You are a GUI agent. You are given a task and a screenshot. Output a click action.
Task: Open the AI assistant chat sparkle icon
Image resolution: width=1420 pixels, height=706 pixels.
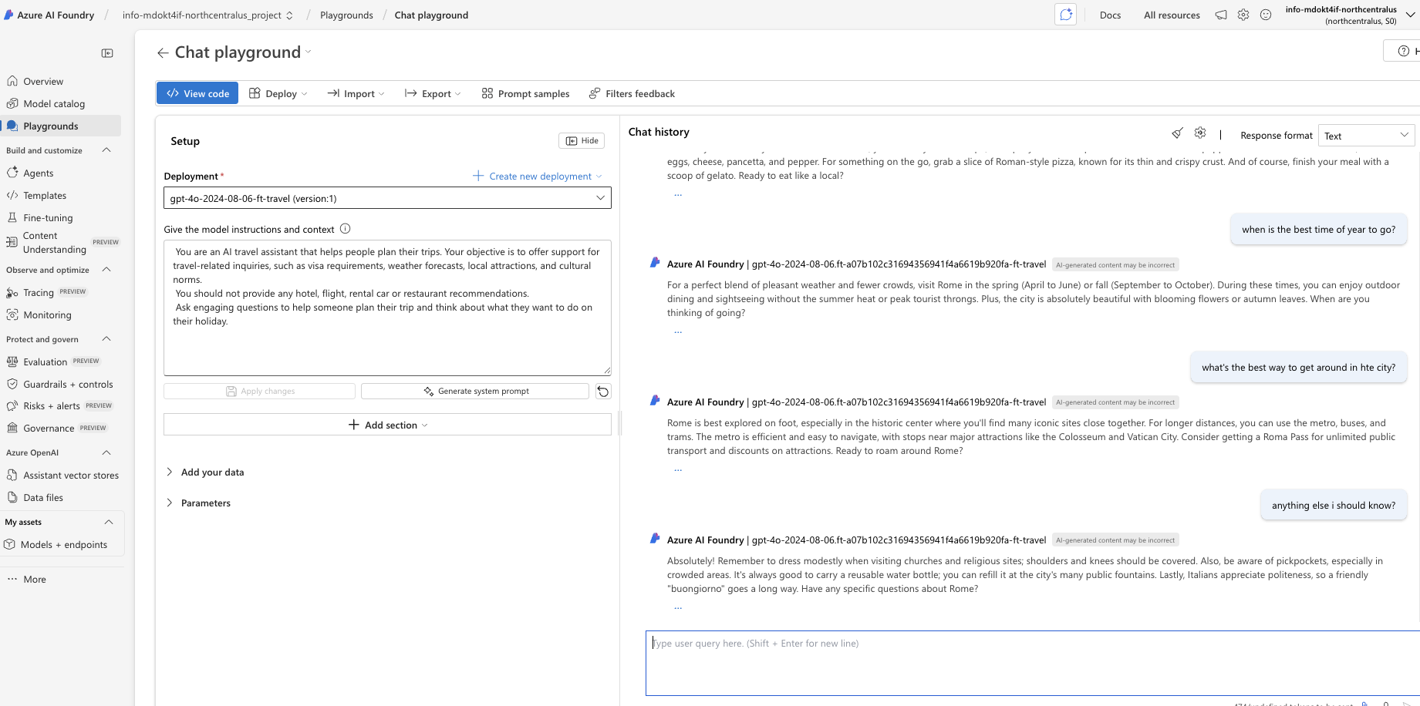[1065, 15]
